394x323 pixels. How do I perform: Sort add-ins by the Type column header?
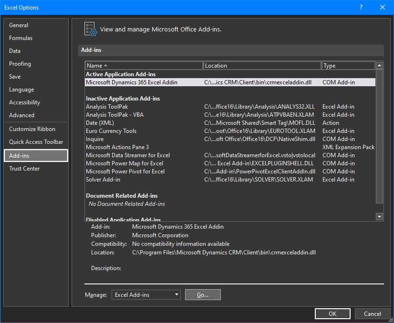(x=348, y=65)
